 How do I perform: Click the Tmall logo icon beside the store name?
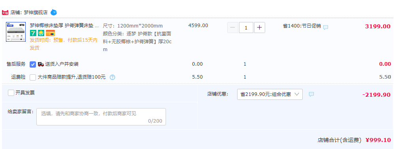[x=5, y=13]
